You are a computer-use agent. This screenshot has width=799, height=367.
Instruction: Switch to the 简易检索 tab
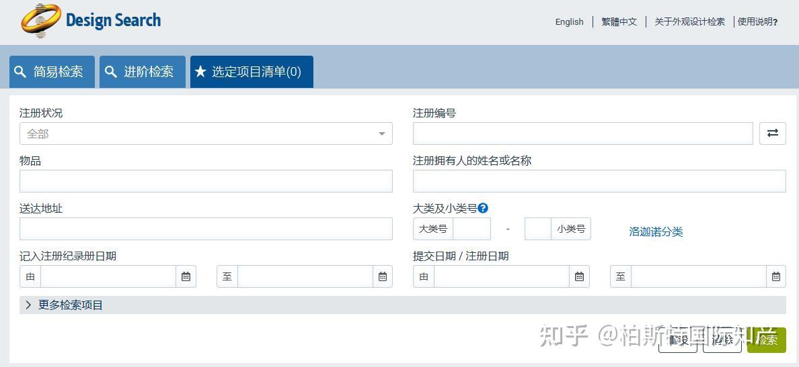pyautogui.click(x=52, y=72)
